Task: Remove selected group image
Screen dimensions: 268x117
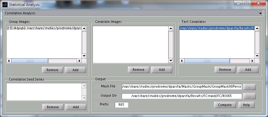Action: click(53, 70)
